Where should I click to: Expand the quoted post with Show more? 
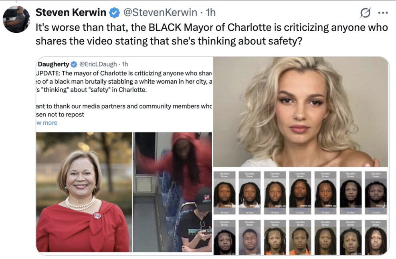coord(47,123)
